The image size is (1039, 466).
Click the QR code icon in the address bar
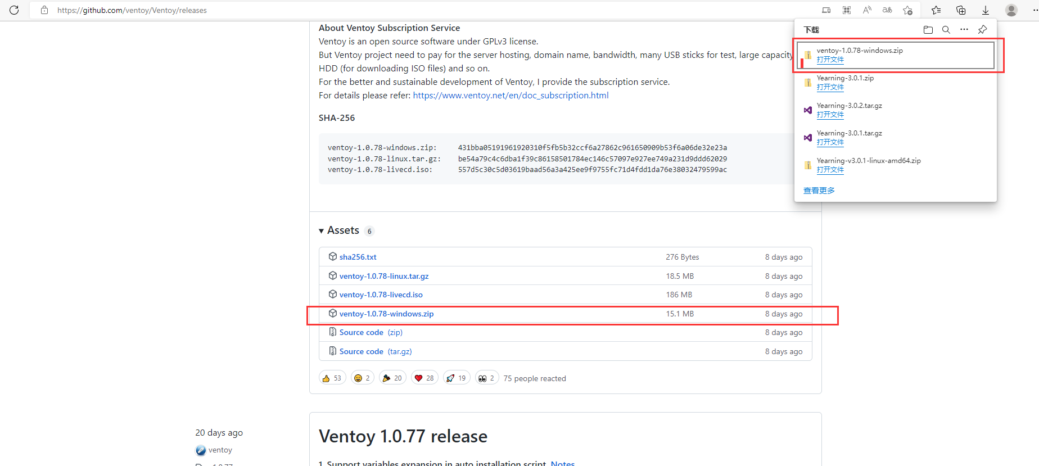point(846,10)
